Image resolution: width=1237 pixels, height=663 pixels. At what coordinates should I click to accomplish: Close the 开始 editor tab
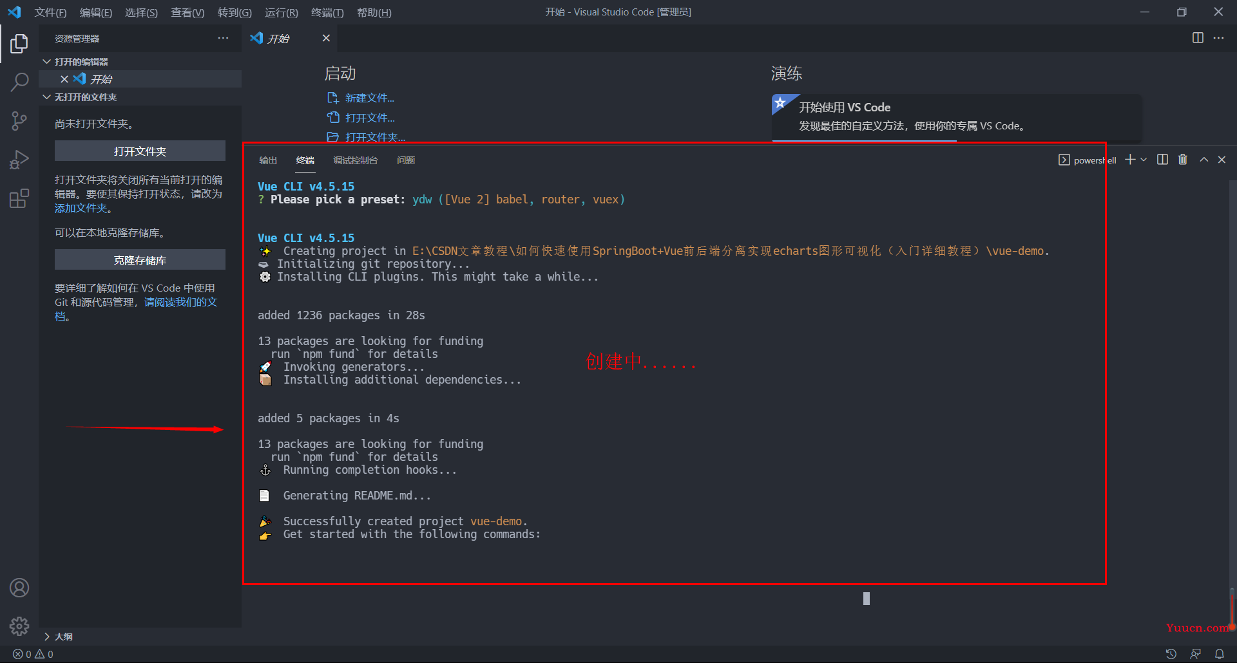(x=326, y=38)
